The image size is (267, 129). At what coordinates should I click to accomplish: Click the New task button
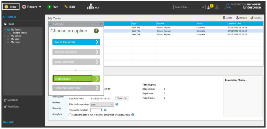pyautogui.click(x=11, y=7)
